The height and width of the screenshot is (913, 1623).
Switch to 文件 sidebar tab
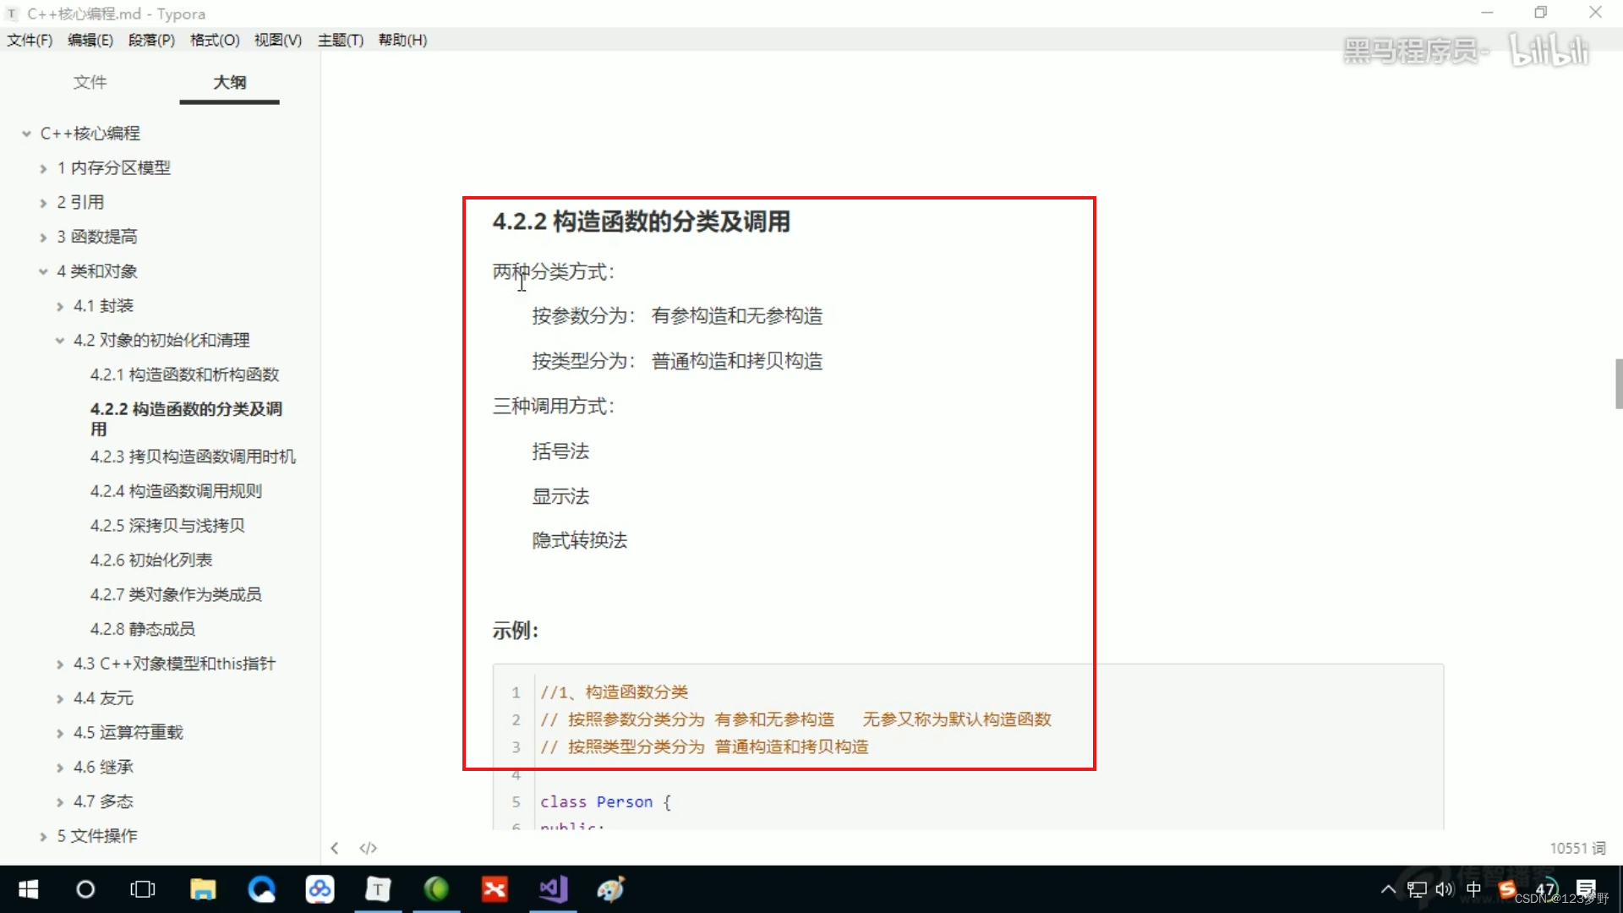pos(90,82)
